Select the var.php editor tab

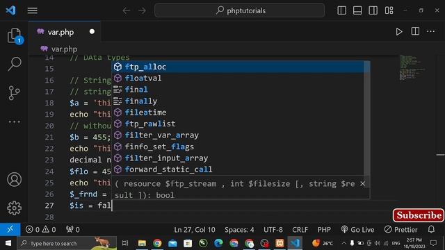click(65, 32)
